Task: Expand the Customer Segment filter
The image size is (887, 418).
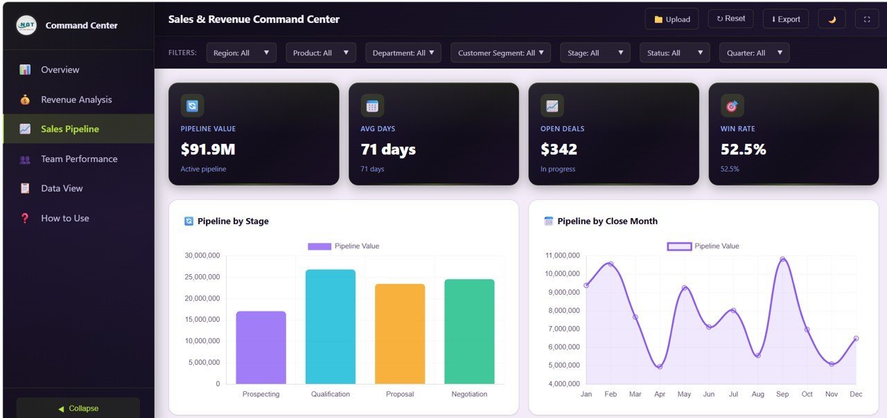Action: [x=500, y=52]
